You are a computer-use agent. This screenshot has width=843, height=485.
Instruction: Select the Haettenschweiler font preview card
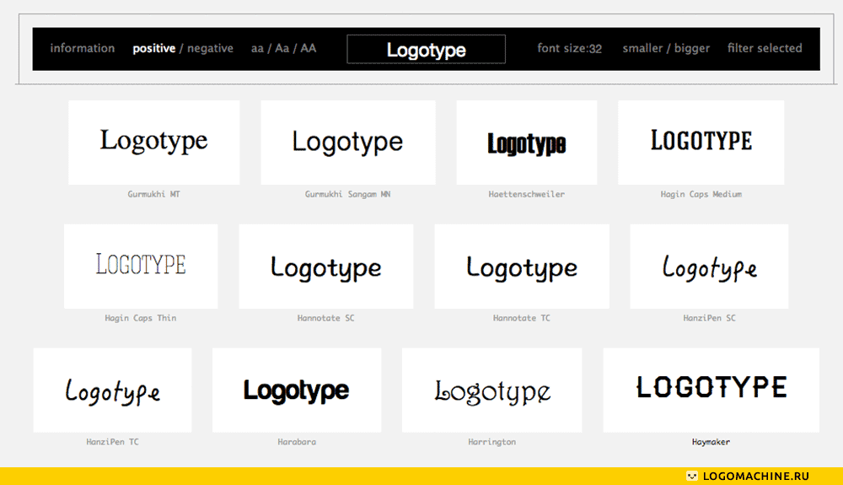[x=526, y=143]
